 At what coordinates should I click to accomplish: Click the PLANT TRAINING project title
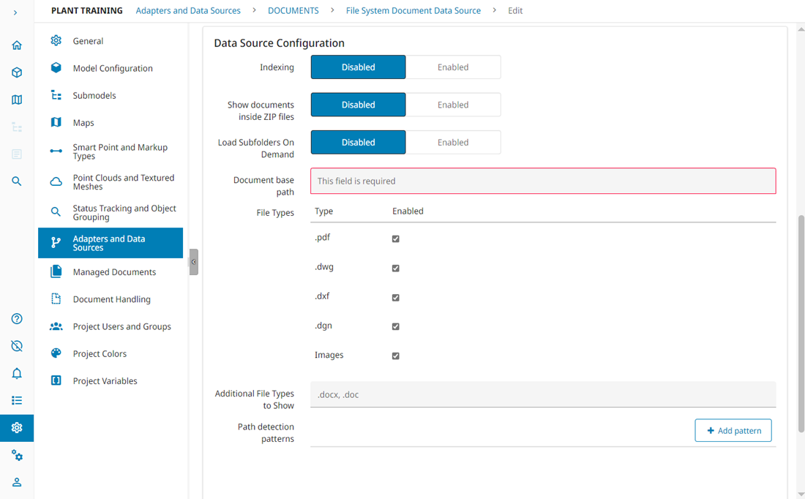(87, 11)
